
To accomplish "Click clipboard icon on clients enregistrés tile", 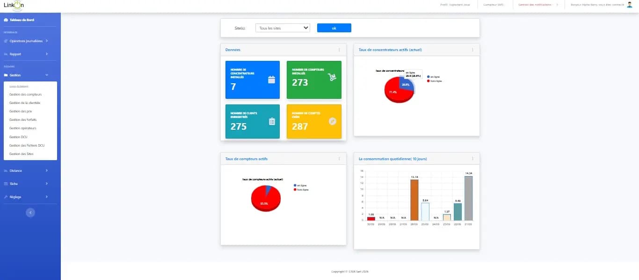I will [x=272, y=121].
